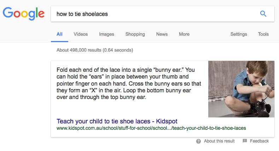Viewport: 279px width, 151px height.
Task: Click the Feedback text link
Action: pos(259,141)
